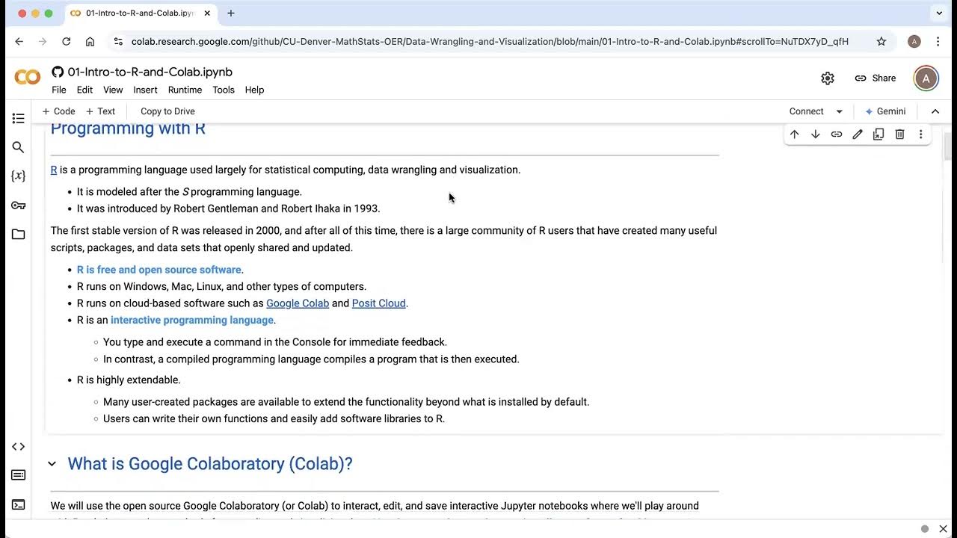Screen dimensions: 957x538
Task: Open the Secrets key icon panel
Action: point(19,205)
